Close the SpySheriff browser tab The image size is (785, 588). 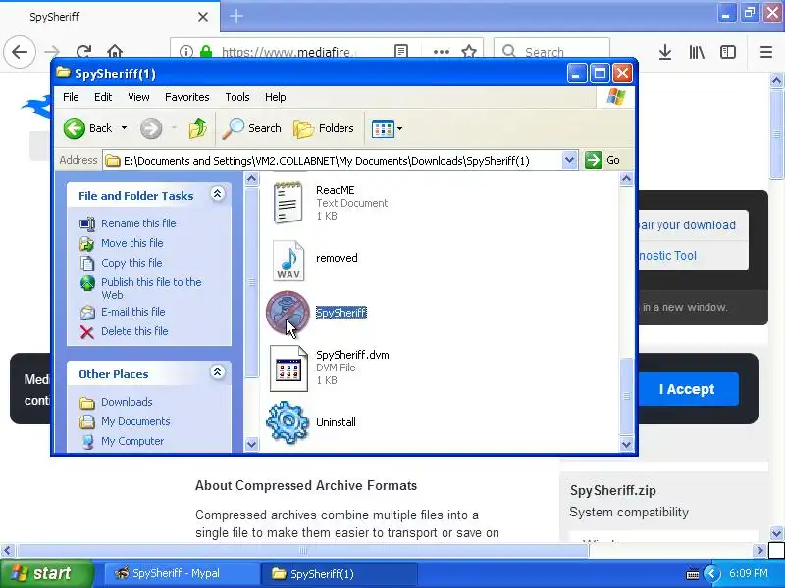click(x=203, y=17)
